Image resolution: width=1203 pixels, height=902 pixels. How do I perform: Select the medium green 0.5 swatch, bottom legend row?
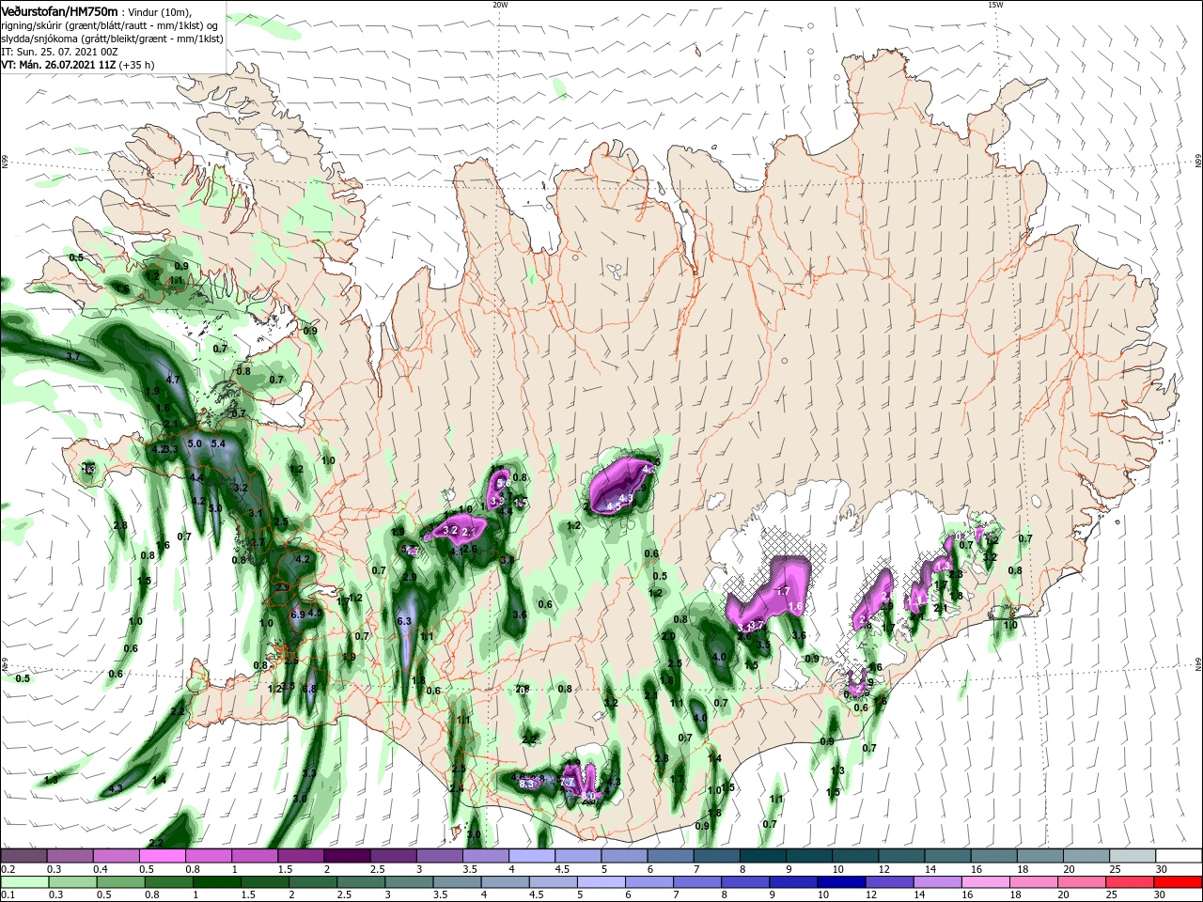pyautogui.click(x=120, y=881)
